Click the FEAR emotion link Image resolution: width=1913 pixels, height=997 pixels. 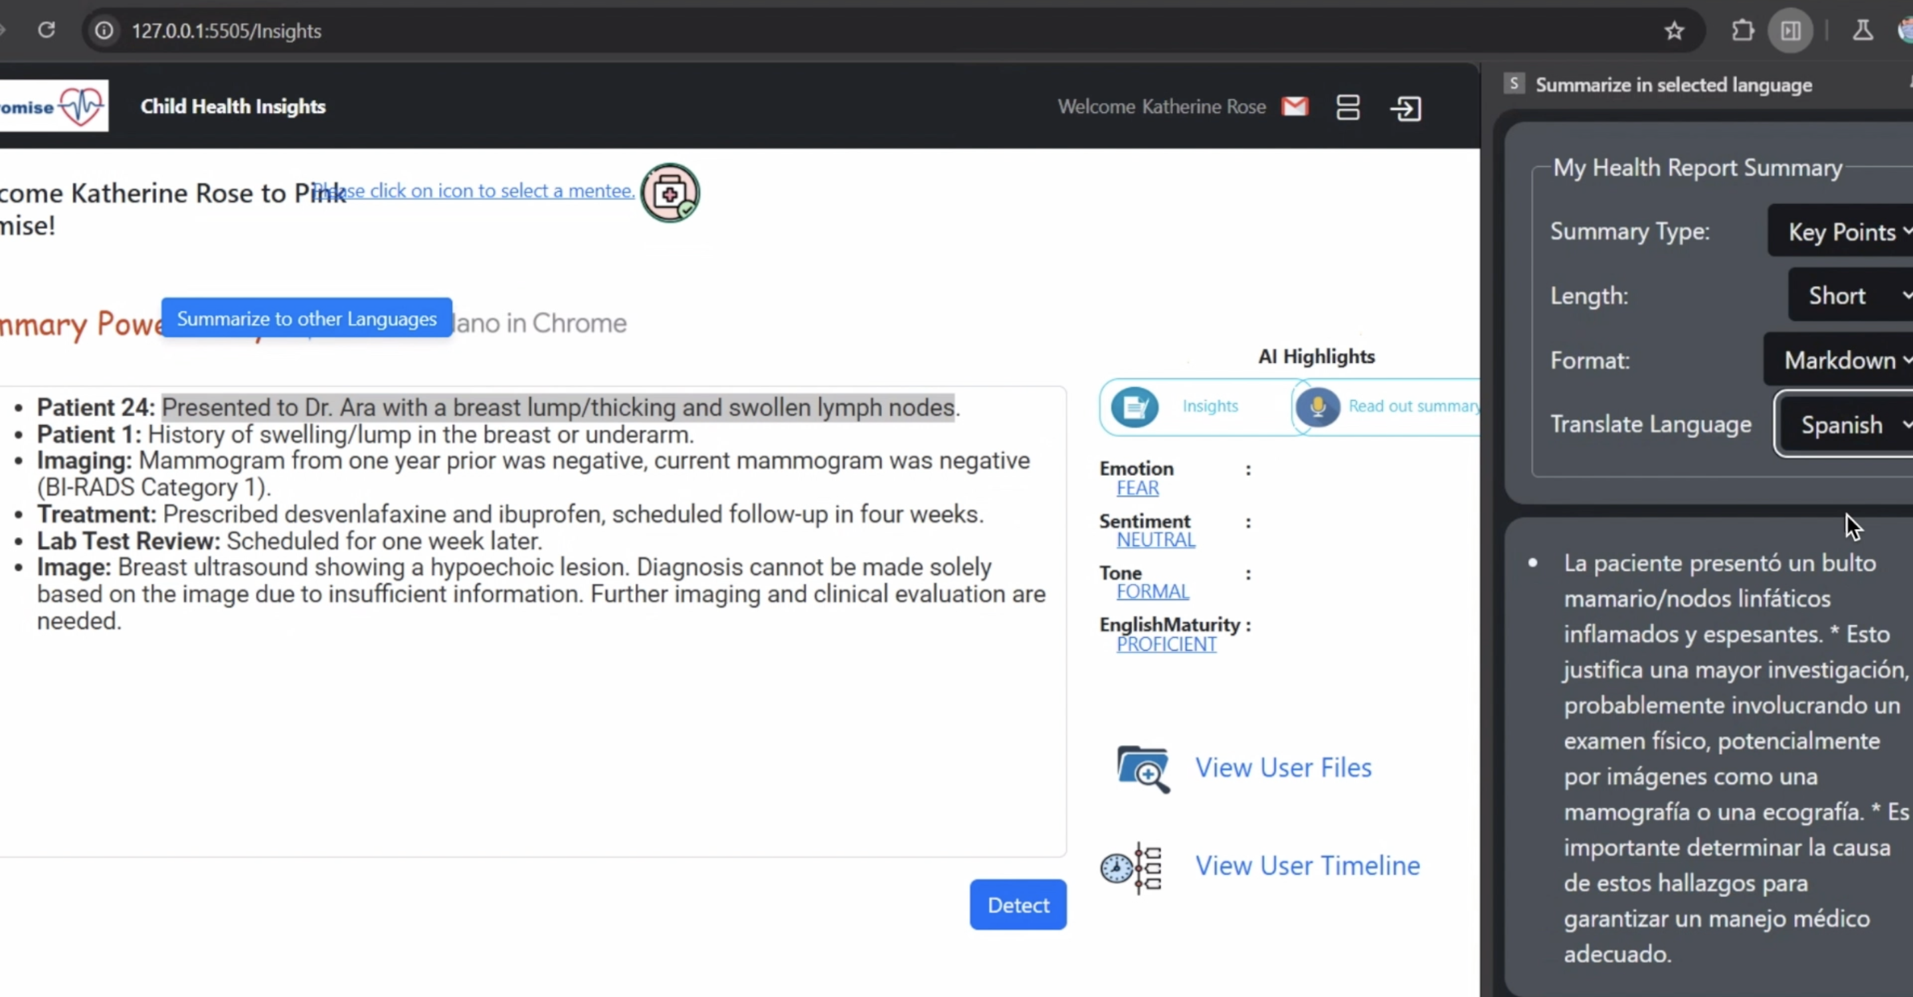1137,488
